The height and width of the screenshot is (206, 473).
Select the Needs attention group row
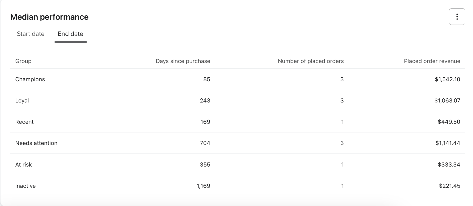click(x=36, y=143)
